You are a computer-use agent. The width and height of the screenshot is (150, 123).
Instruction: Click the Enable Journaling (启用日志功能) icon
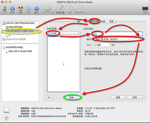tap(48, 8)
